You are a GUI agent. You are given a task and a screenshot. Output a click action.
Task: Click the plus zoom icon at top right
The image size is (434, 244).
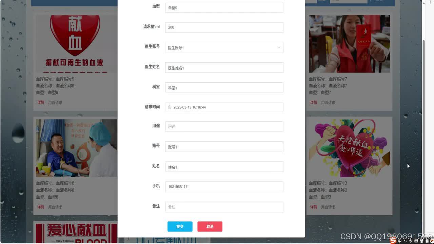point(430,2)
